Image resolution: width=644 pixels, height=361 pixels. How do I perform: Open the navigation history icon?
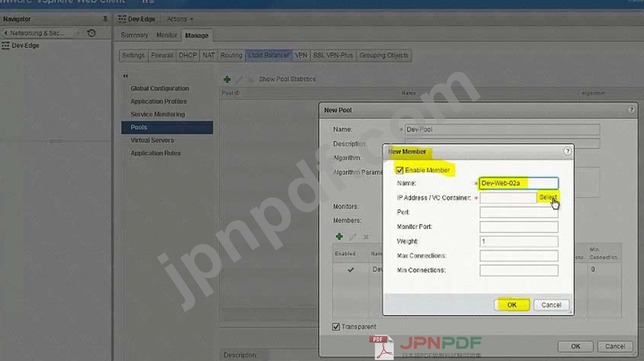click(91, 33)
